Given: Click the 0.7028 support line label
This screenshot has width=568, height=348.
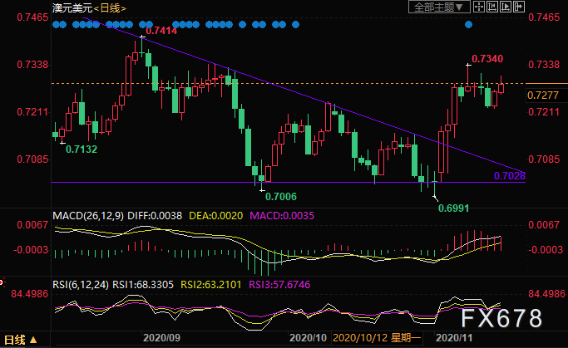Looking at the screenshot, I should coord(509,176).
